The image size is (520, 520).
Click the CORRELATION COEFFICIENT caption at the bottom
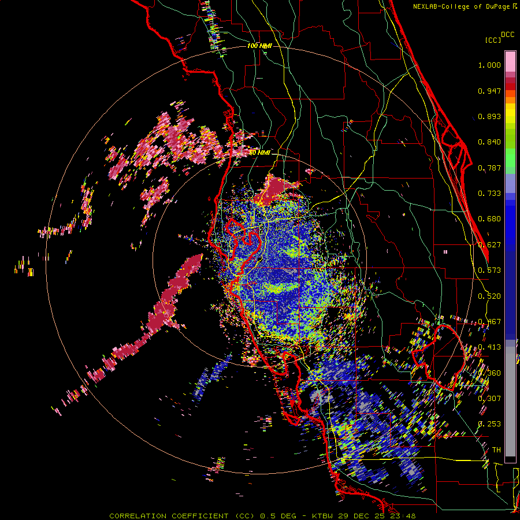[262, 516]
